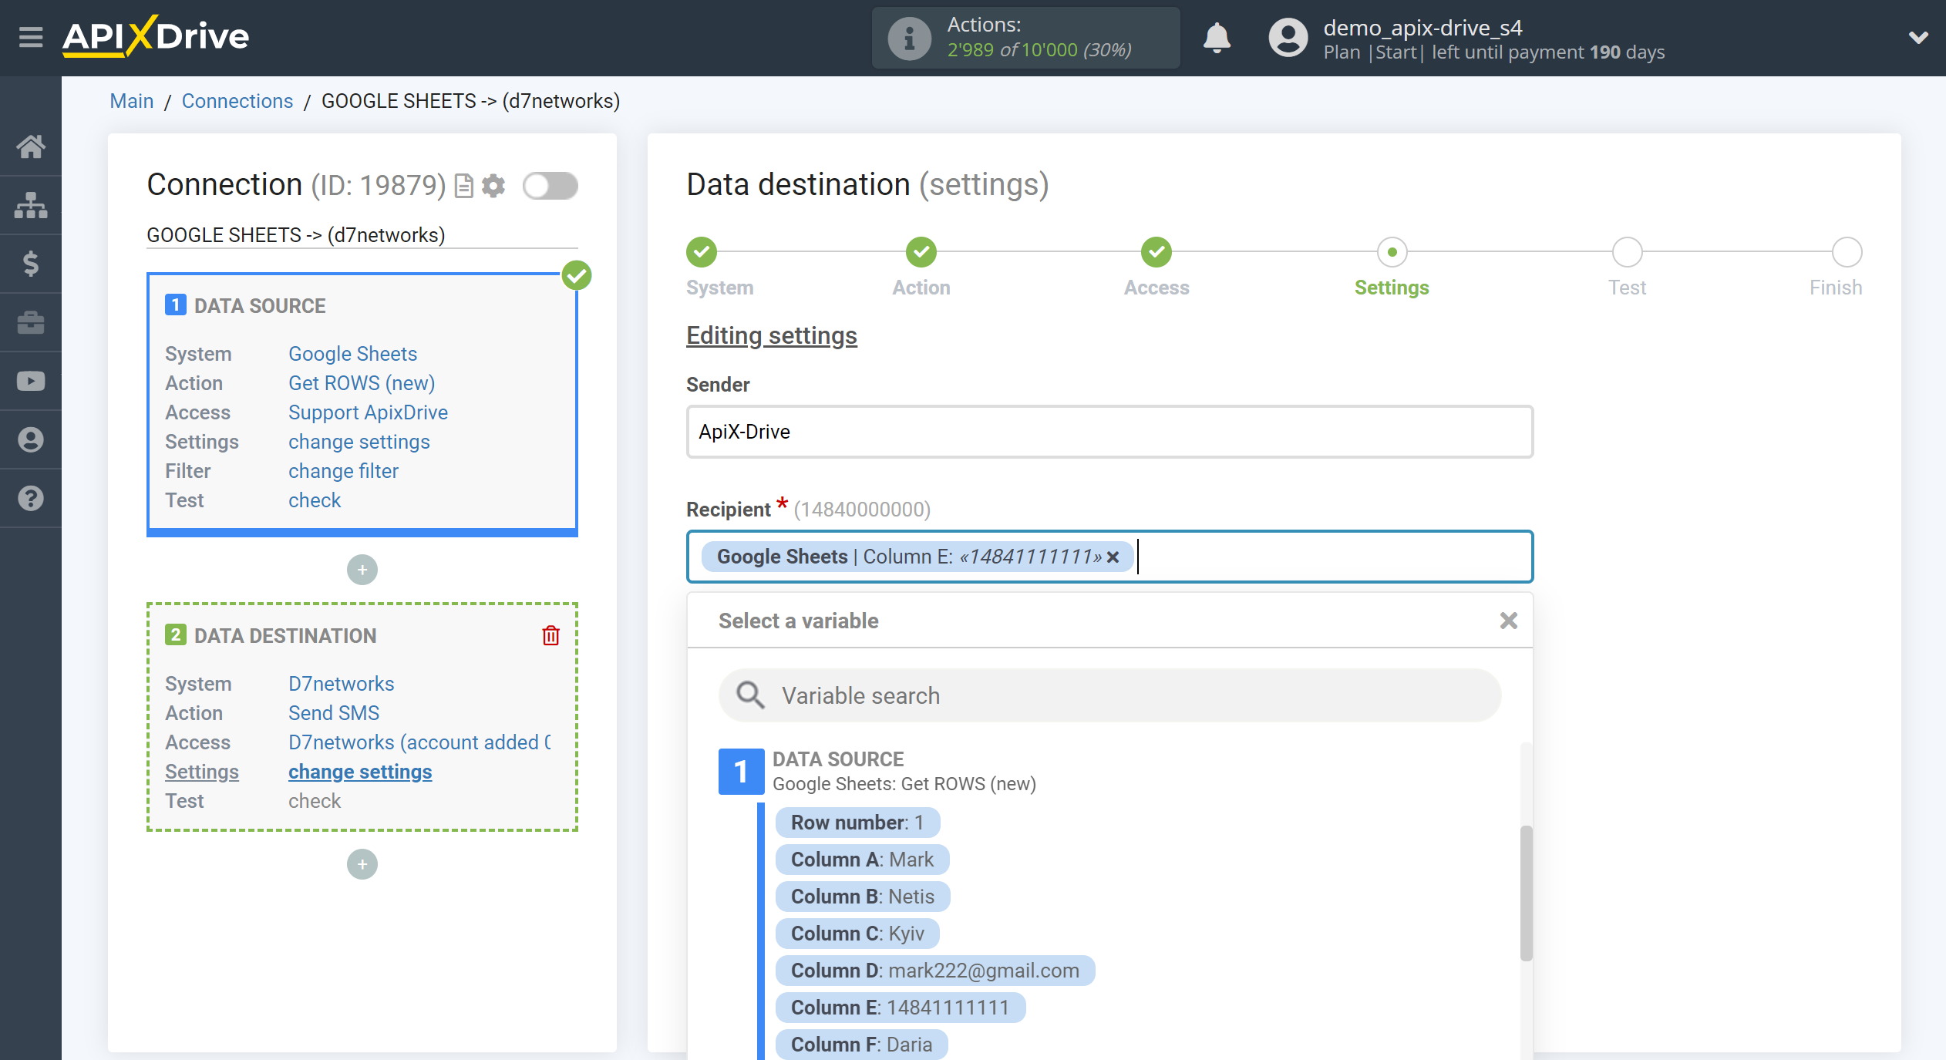
Task: Click data destination change settings link
Action: click(360, 772)
